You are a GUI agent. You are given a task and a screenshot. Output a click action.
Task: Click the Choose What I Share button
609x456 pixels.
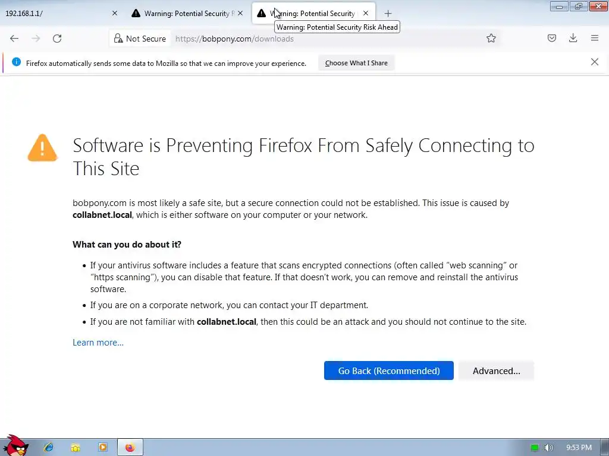click(356, 63)
